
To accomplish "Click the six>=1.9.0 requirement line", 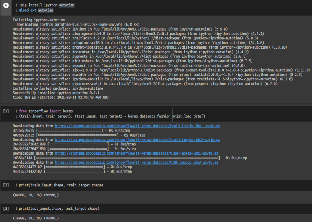I will [161, 70].
